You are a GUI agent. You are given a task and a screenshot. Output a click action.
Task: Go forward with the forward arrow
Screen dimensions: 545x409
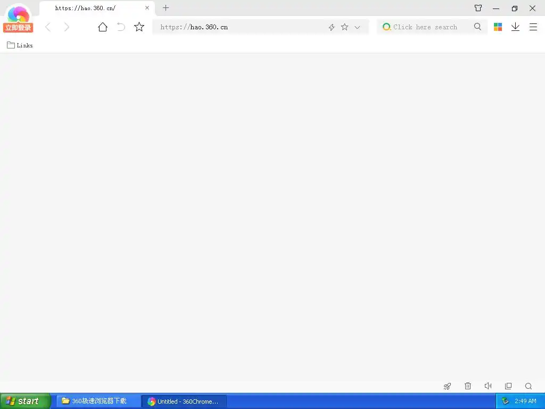coord(67,27)
